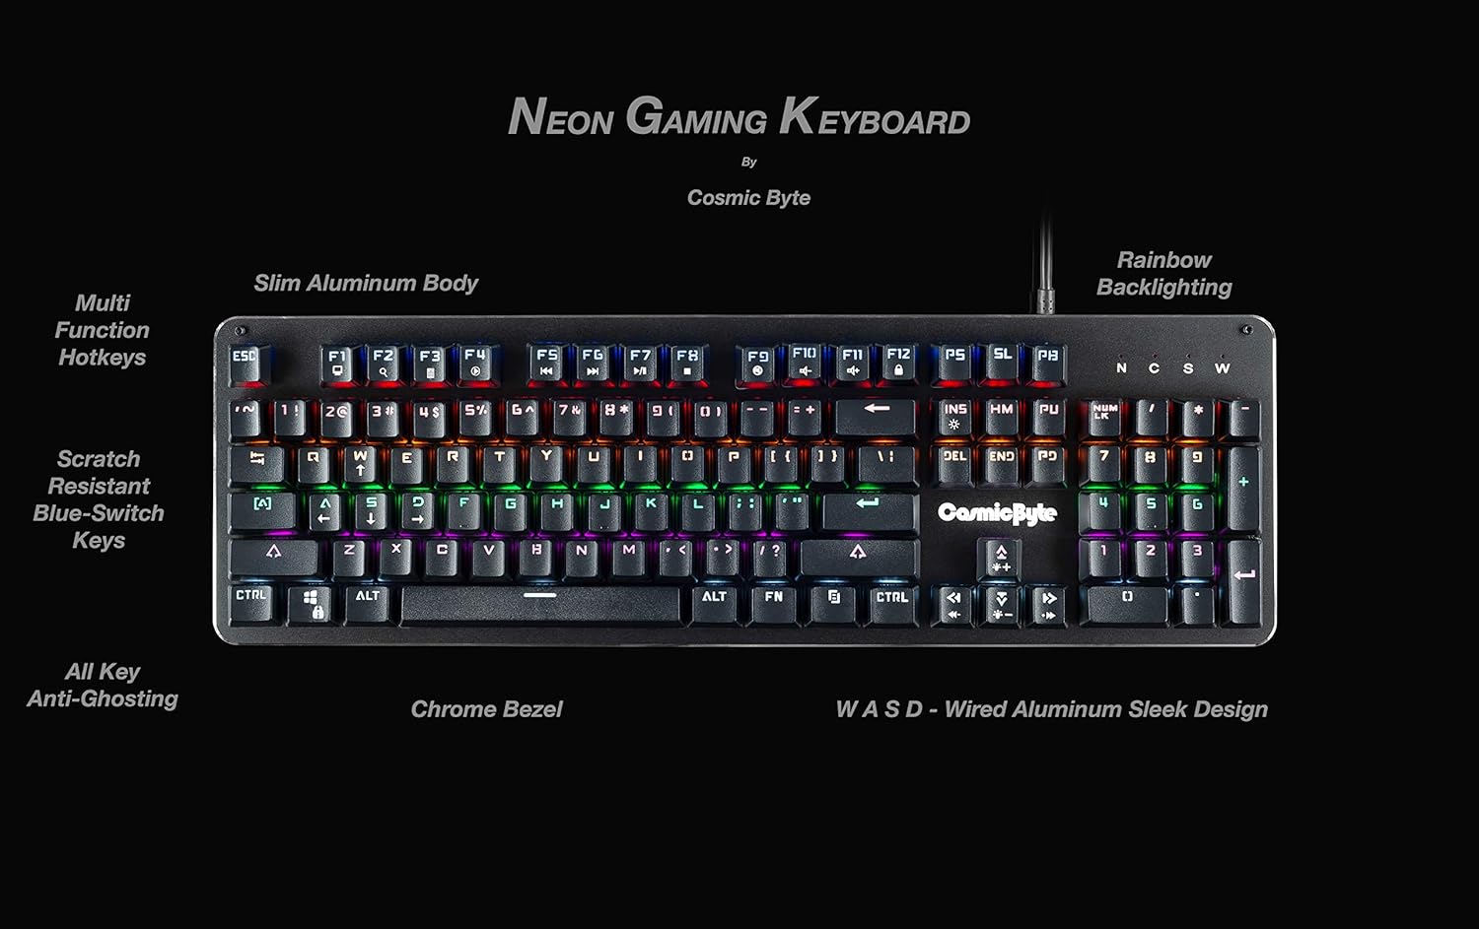Click the main Enter key right of the quote key

(x=870, y=511)
